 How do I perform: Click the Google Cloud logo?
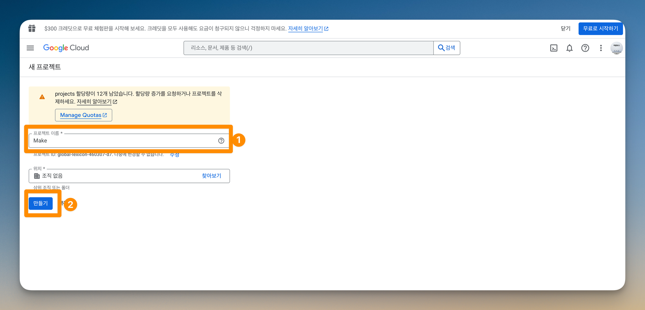point(66,48)
